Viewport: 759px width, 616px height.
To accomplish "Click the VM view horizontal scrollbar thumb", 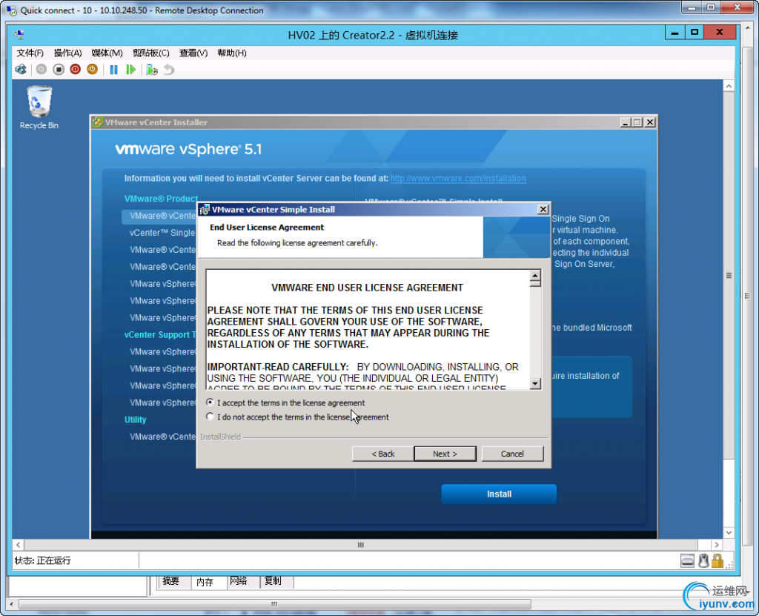I will click(x=361, y=545).
